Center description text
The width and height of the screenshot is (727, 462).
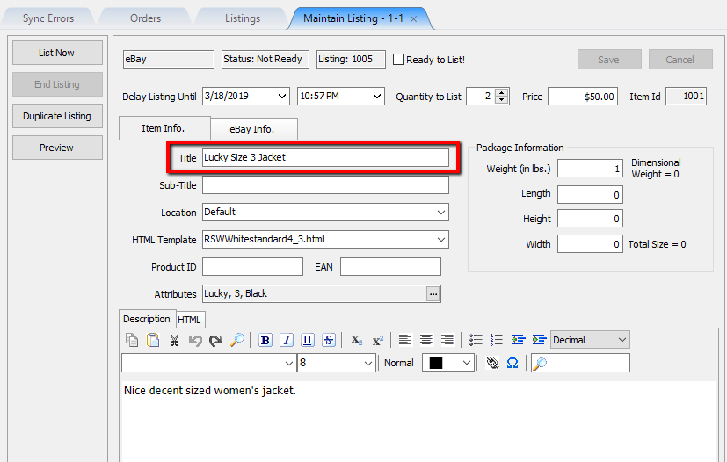pyautogui.click(x=426, y=340)
